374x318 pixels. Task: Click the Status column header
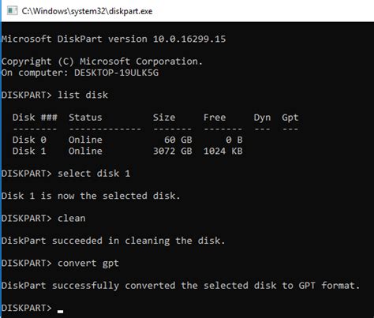pos(85,118)
